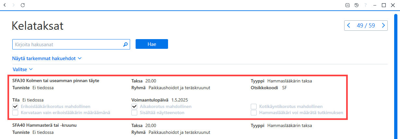Expand Näytä tarkemmat hakuehdot

click(x=47, y=59)
